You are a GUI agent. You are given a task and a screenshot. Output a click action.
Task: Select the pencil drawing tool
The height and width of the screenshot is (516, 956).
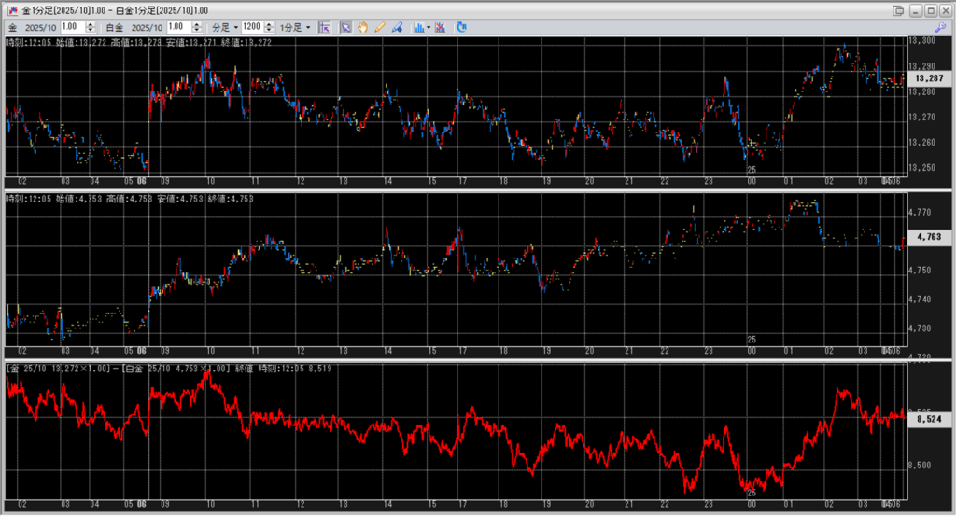coord(379,27)
